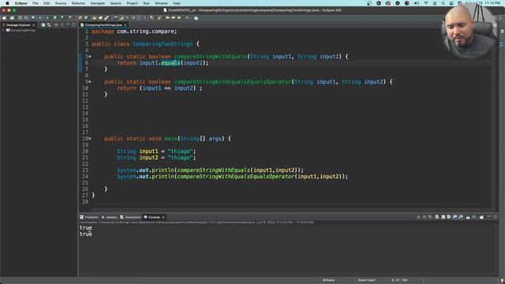Screen dimensions: 505x284
Task: Close the Console tab
Action: pyautogui.click(x=163, y=217)
